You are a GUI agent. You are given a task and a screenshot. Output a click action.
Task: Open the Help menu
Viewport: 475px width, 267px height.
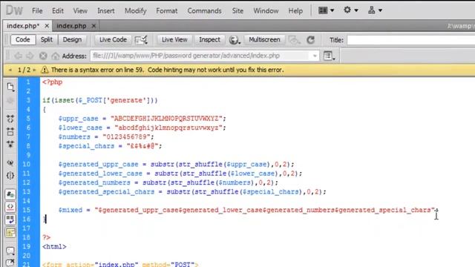coord(295,11)
